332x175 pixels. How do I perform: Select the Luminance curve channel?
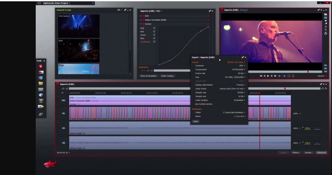pyautogui.click(x=145, y=42)
